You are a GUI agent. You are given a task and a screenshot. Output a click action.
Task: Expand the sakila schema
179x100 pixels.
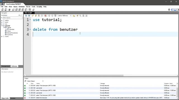tap(2, 21)
